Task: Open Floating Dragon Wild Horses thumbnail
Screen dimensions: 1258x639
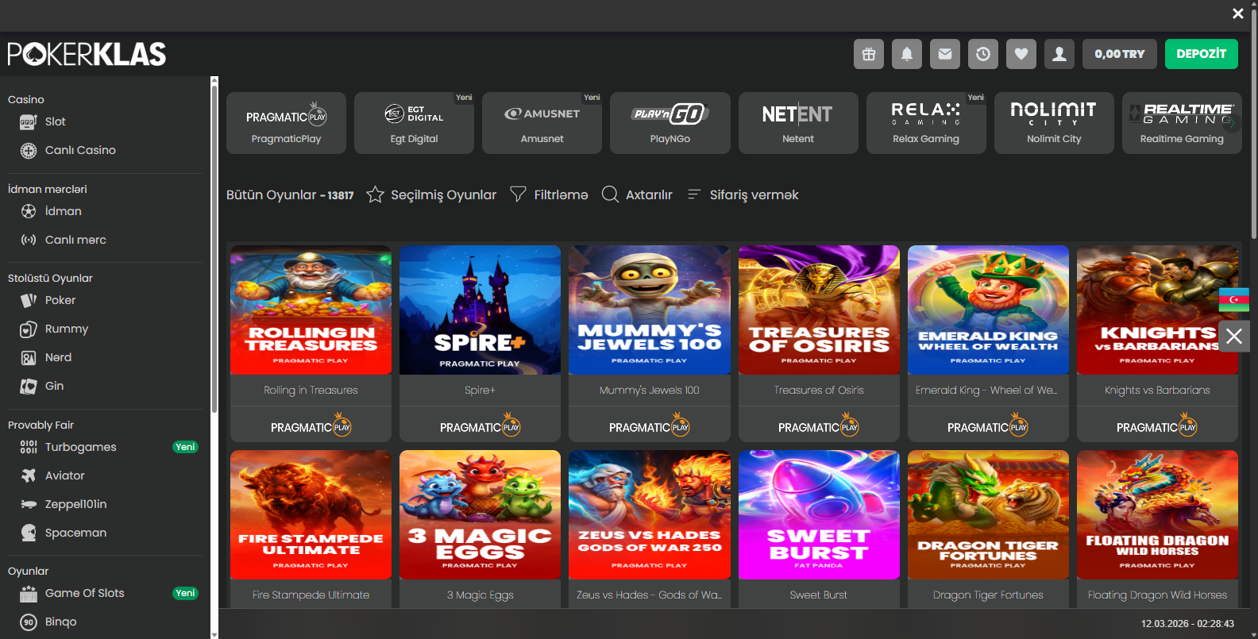Action: click(x=1157, y=514)
